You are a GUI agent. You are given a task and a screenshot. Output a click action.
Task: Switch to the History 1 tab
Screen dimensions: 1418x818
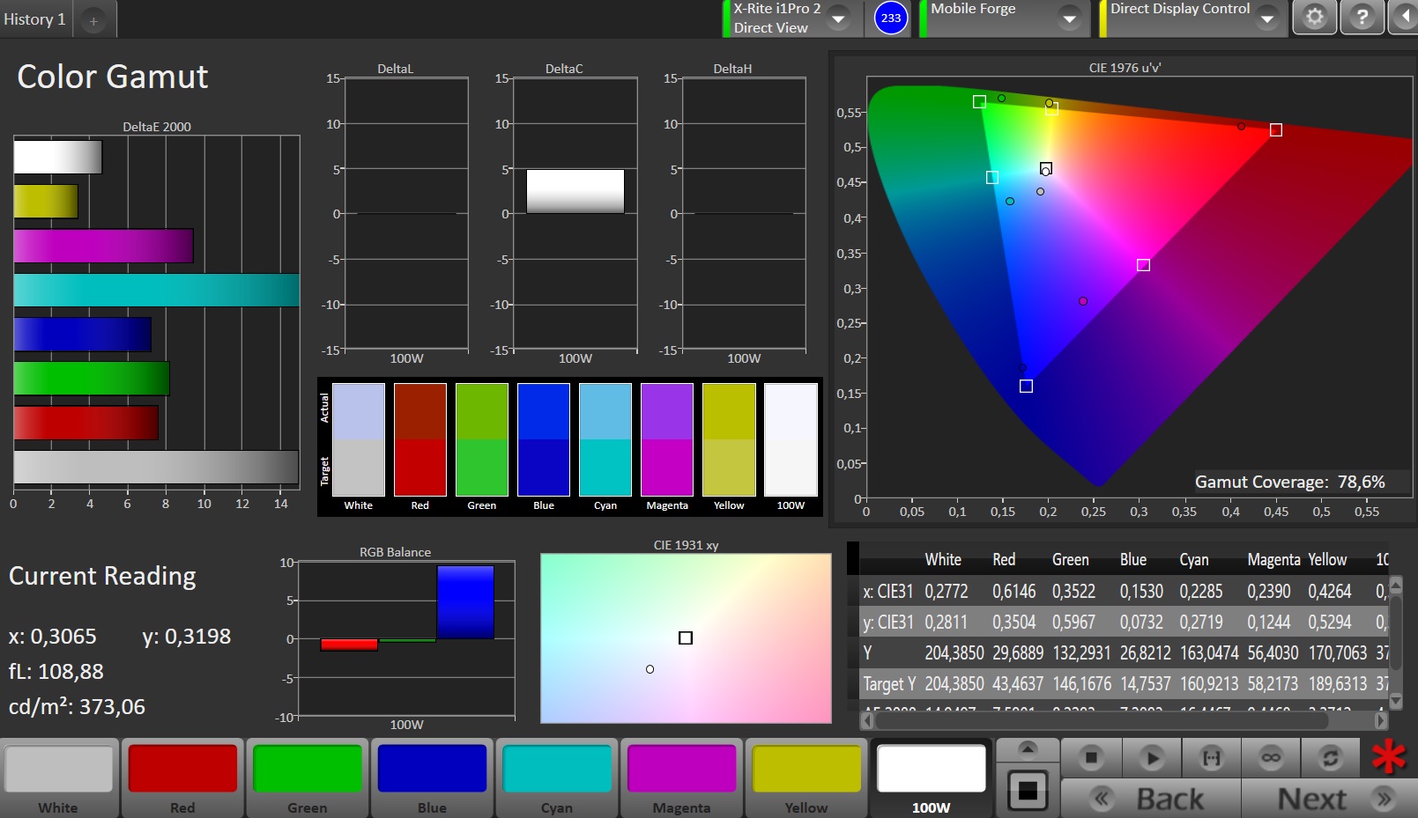[x=35, y=19]
